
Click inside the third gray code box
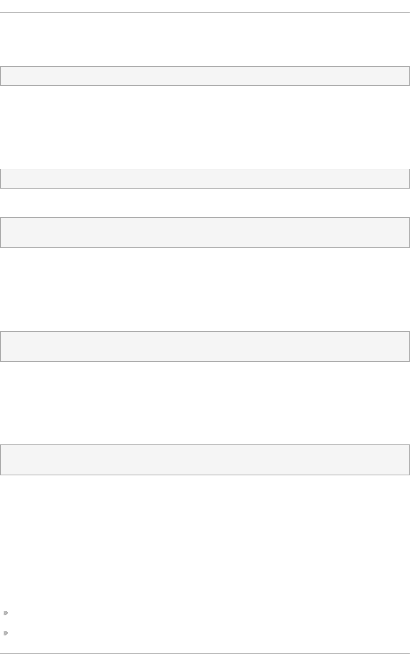[x=205, y=233]
